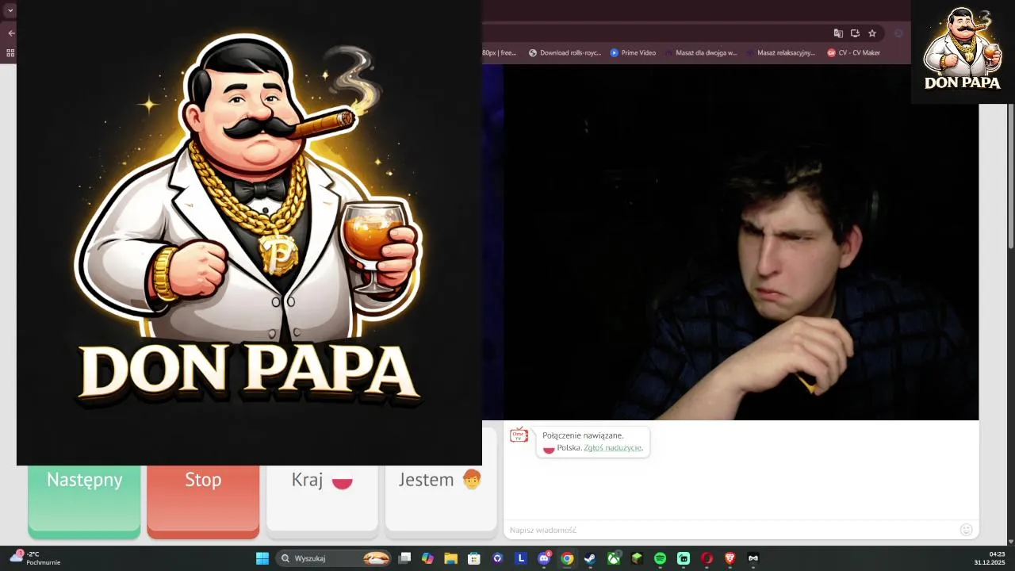Focus the Napisz wiadomość message field
Image resolution: width=1015 pixels, height=571 pixels.
[730, 530]
